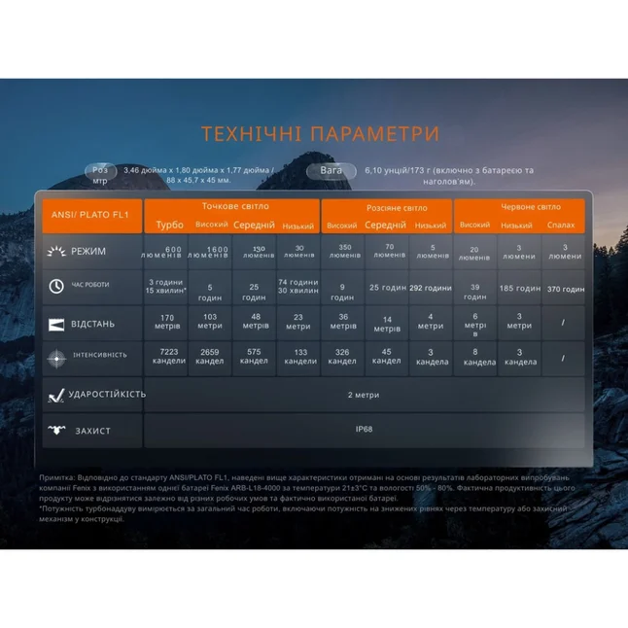This screenshot has height=628, width=628.
Task: Select the Розсіяне світло header
Action: click(397, 208)
